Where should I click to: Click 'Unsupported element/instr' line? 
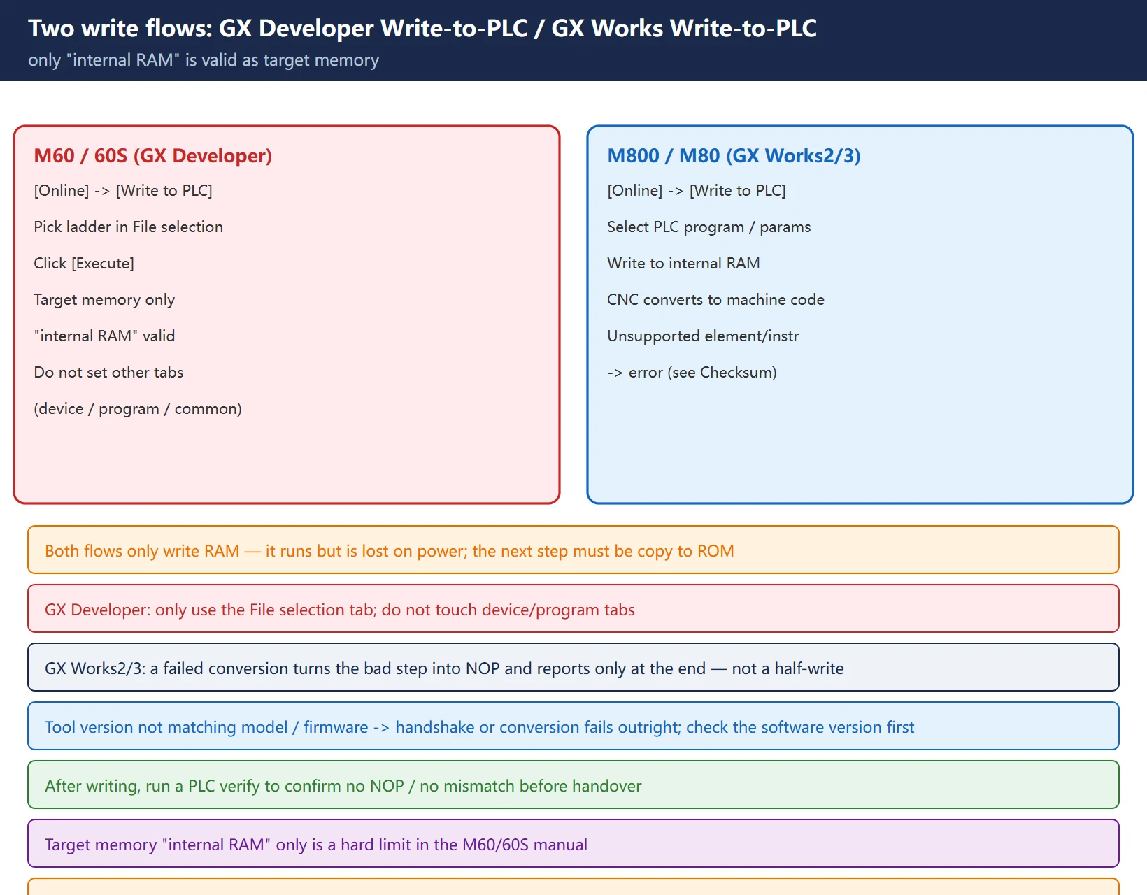pyautogui.click(x=703, y=336)
